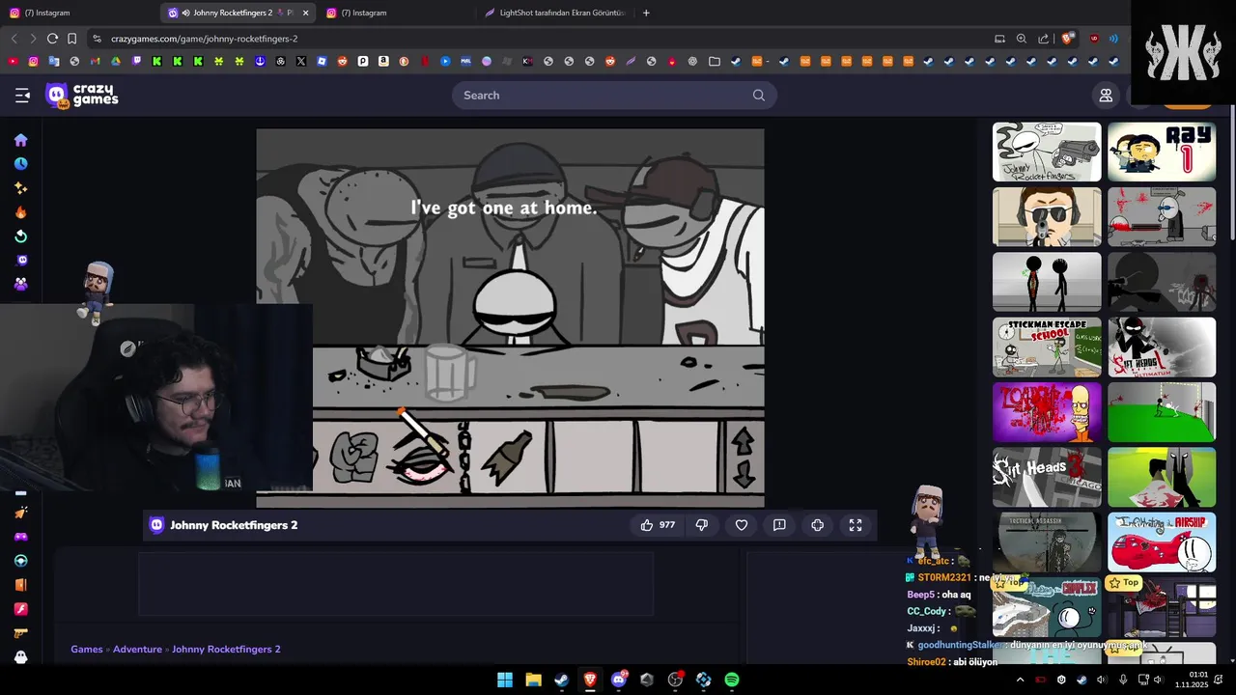This screenshot has width=1236, height=695.
Task: Reload the page
Action: pos(52,39)
